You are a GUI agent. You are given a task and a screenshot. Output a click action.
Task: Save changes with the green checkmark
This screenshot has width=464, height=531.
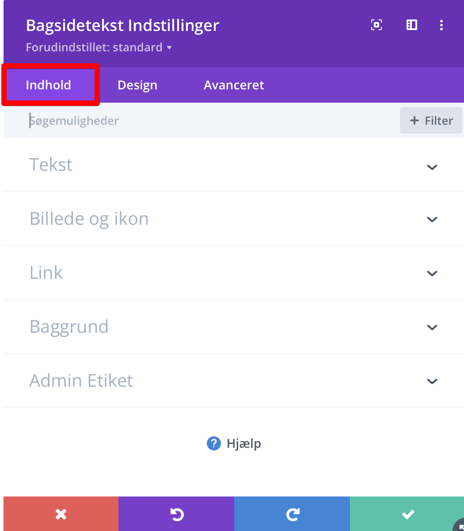pos(407,514)
